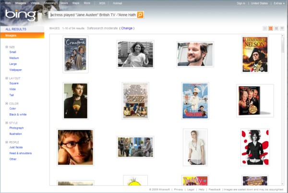Click the Bing logo
This screenshot has height=193, width=288.
tap(21, 15)
